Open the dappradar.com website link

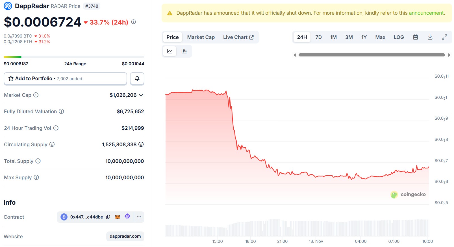125,236
